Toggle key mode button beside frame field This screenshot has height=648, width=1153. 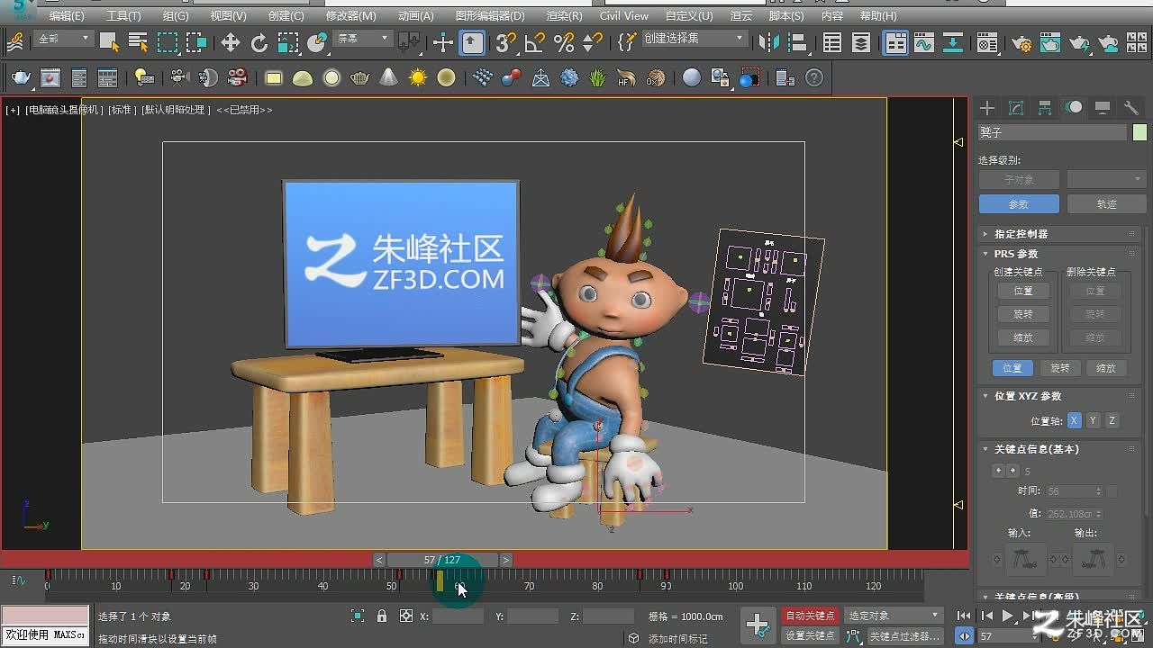click(965, 636)
